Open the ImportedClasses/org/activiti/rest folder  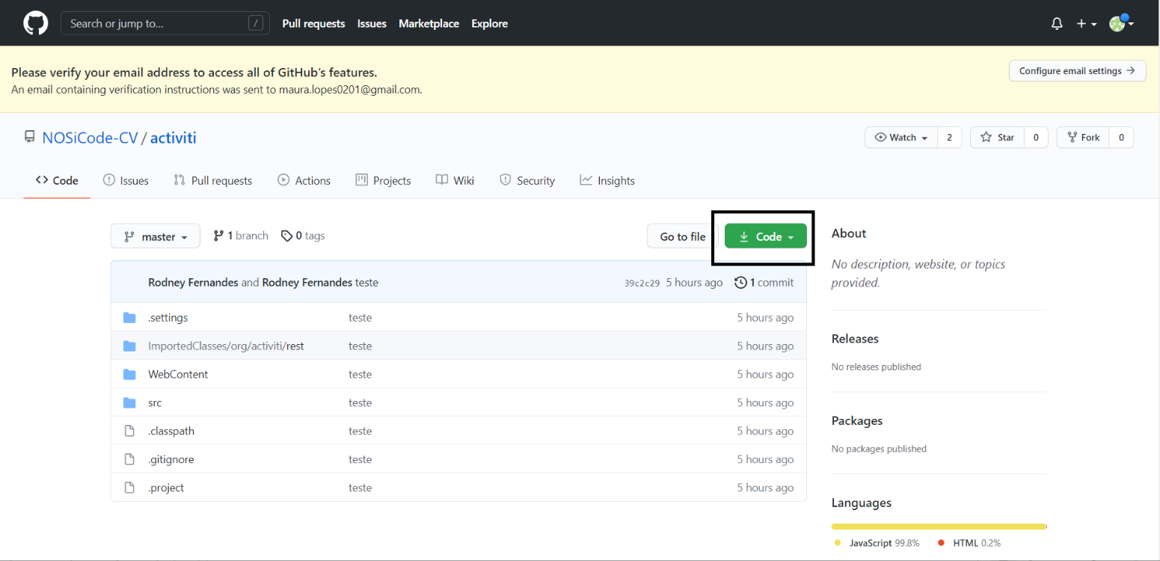click(x=226, y=346)
